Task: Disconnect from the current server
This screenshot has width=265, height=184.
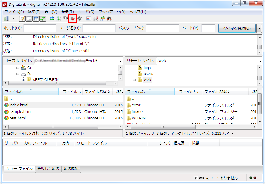Action: [72, 19]
